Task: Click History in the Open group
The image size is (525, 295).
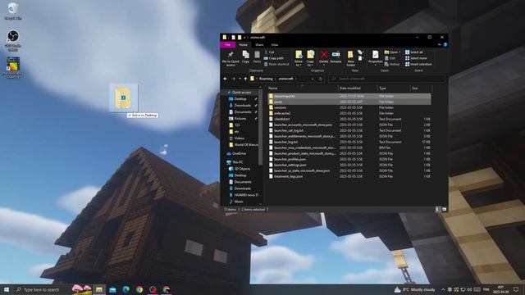Action: click(392, 64)
